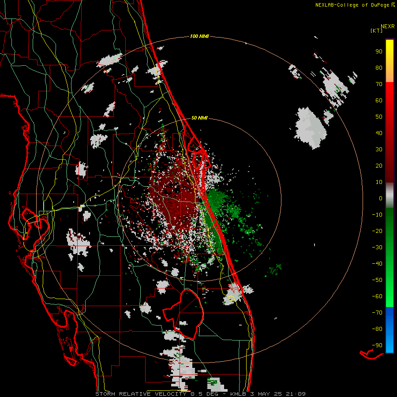397x397 pixels.
Task: Click the -10 value on velocity scale
Action: 377,215
